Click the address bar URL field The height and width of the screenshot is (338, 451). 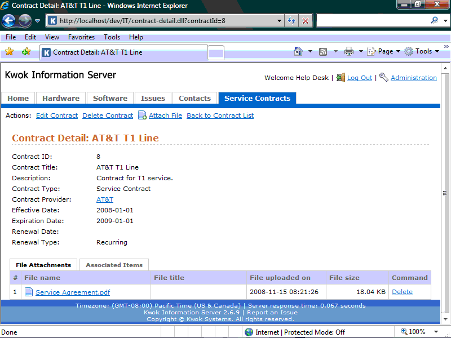click(164, 21)
